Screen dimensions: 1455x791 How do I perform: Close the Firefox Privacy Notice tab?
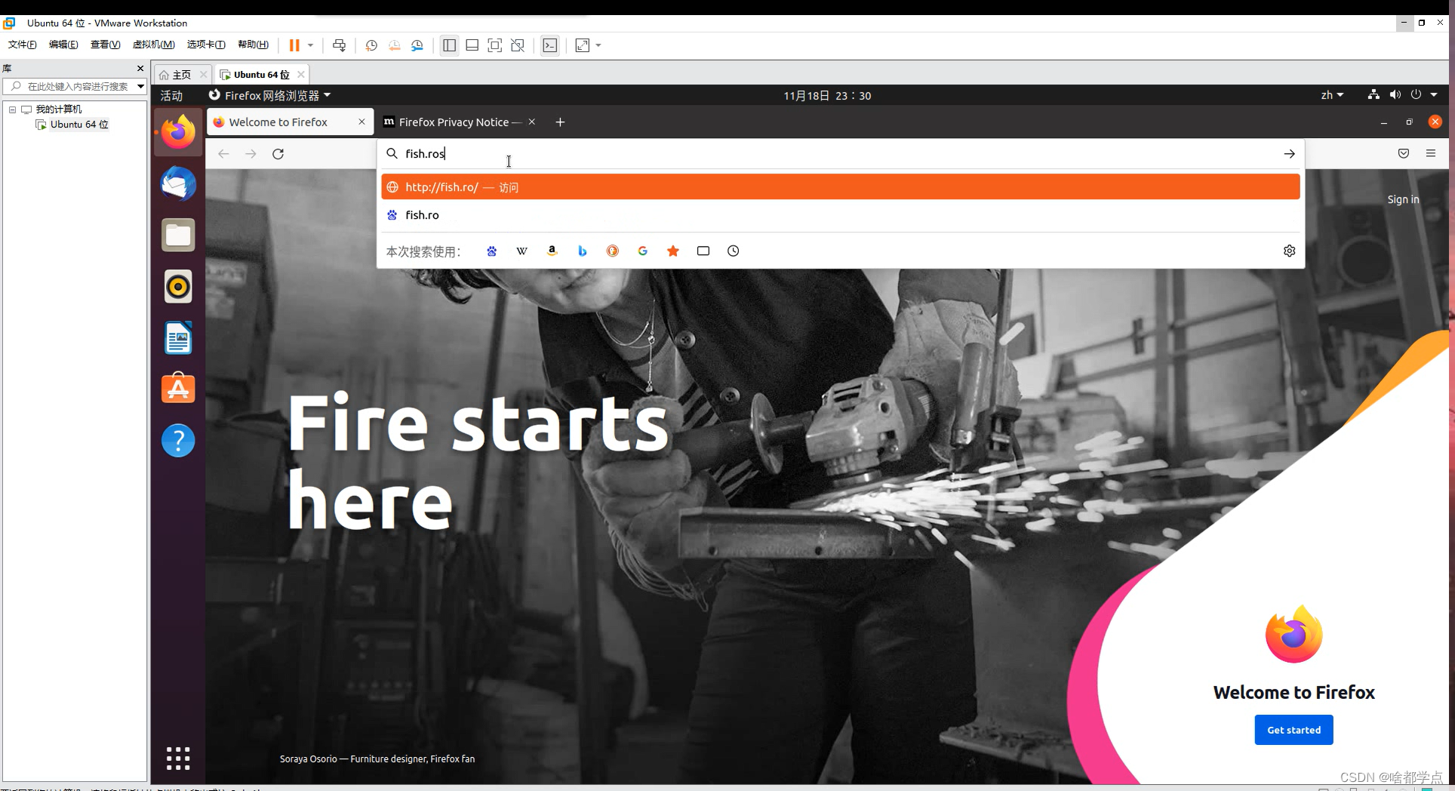point(532,122)
